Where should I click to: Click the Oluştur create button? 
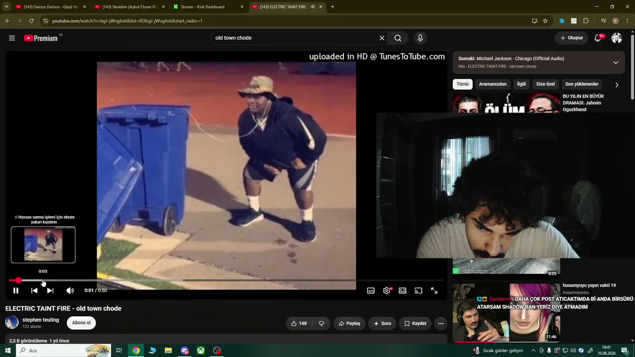pos(571,38)
